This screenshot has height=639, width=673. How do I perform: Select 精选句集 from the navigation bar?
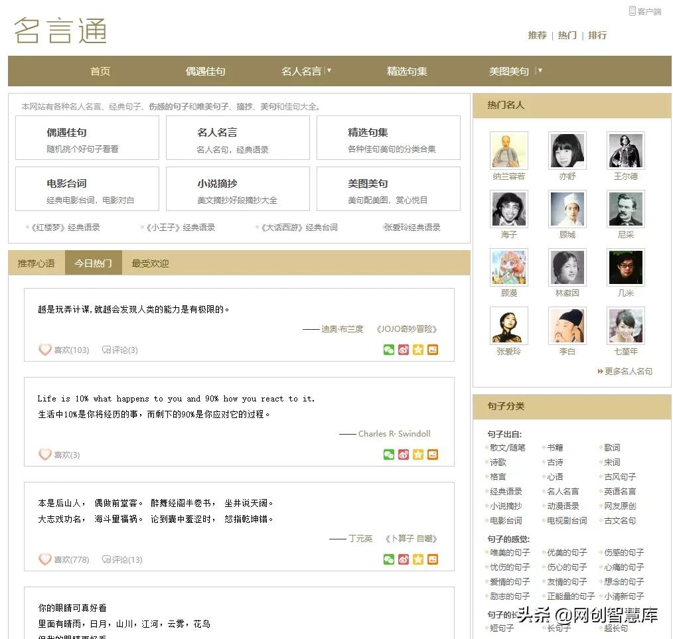pyautogui.click(x=406, y=71)
